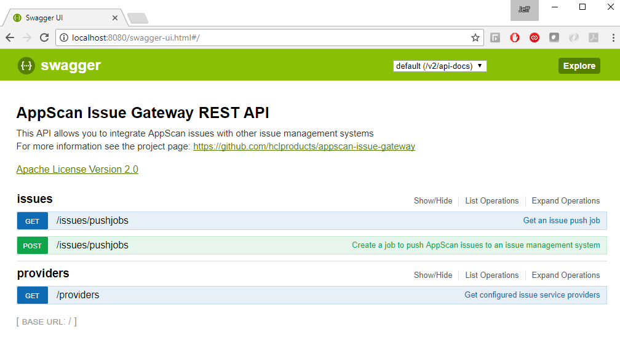View site info icon beside localhost URL
620x356 pixels.
[x=64, y=38]
